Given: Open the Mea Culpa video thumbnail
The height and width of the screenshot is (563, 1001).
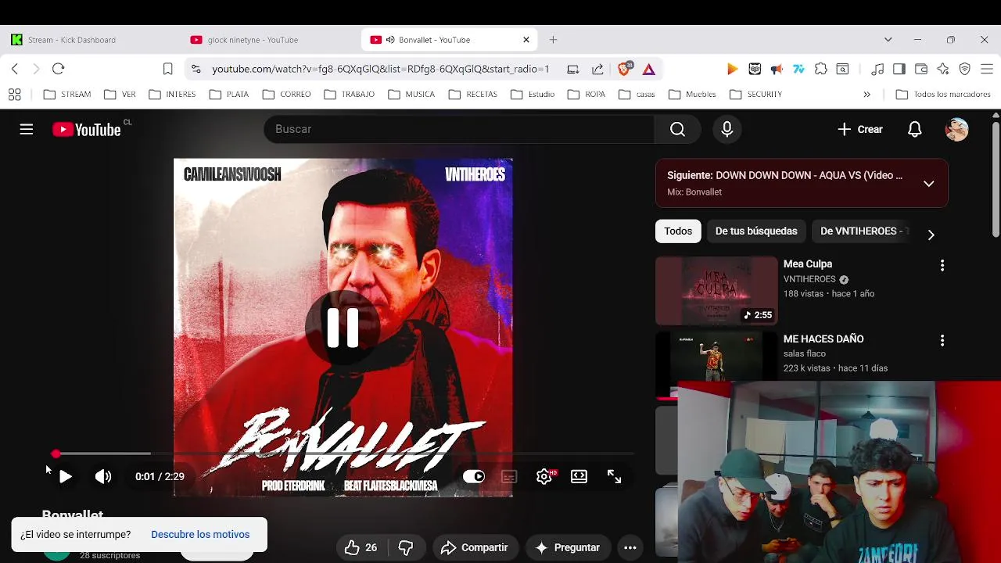Looking at the screenshot, I should 716,291.
